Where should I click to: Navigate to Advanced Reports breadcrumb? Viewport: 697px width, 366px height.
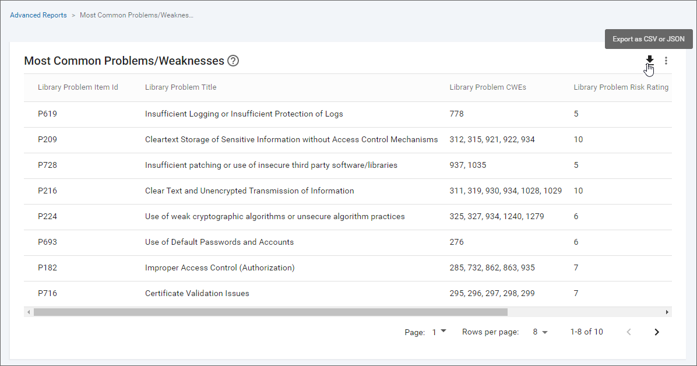38,15
